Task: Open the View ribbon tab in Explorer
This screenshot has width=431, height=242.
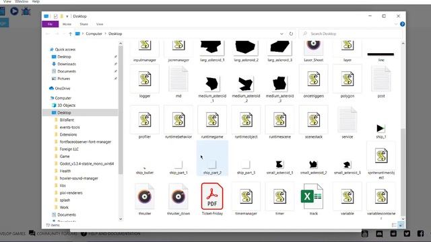Action: 100,24
